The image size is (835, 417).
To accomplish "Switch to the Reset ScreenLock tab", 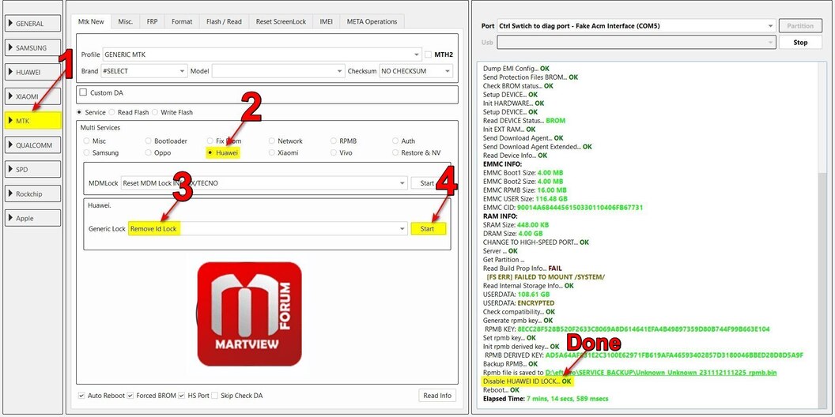I will [281, 22].
